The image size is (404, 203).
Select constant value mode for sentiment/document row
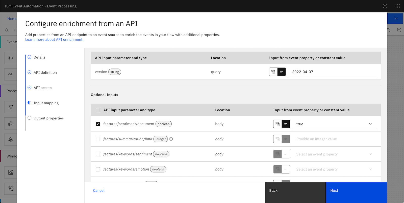pos(286,124)
